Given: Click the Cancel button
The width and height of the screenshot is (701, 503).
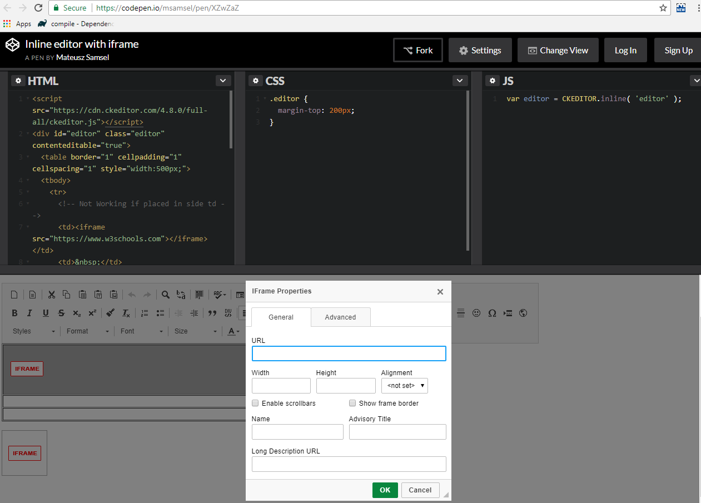Looking at the screenshot, I should (420, 490).
